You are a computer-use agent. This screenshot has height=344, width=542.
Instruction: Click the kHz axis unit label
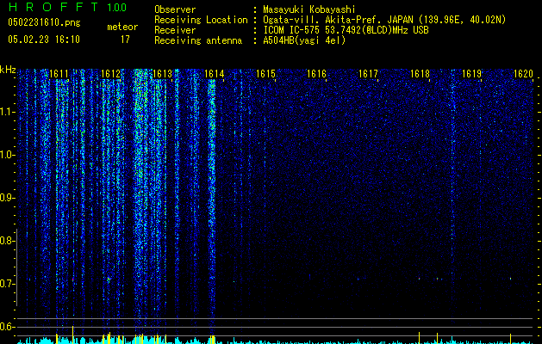pyautogui.click(x=8, y=70)
